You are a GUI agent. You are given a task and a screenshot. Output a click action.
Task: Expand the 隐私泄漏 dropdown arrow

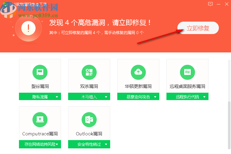(57, 97)
